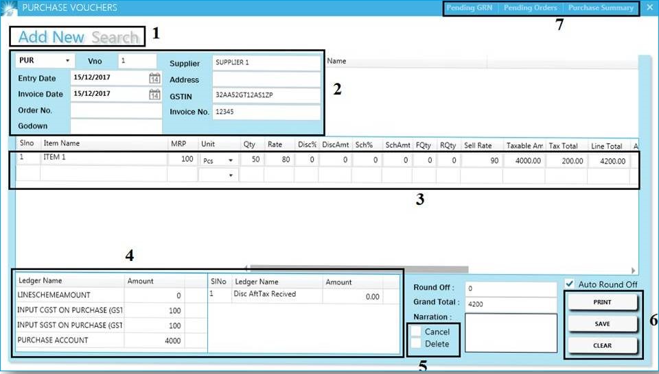
Task: Click the SAVE button
Action: tap(602, 324)
